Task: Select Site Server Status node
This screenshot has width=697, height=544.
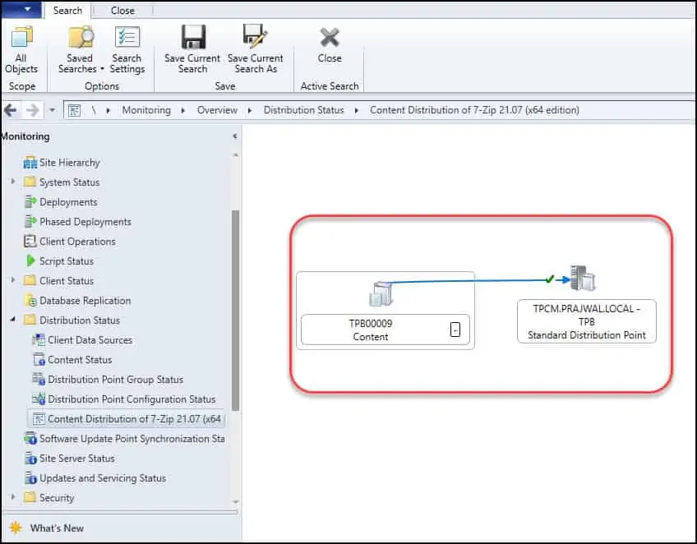Action: click(77, 459)
